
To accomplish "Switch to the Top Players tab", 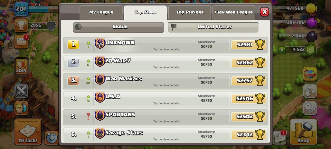I will tap(190, 13).
